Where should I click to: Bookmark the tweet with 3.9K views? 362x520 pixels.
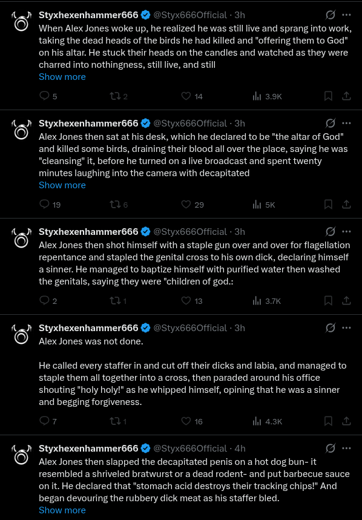[x=328, y=96]
